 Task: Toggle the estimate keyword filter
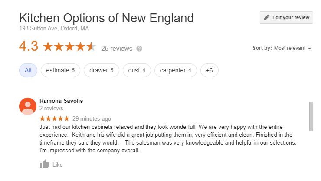(x=60, y=70)
